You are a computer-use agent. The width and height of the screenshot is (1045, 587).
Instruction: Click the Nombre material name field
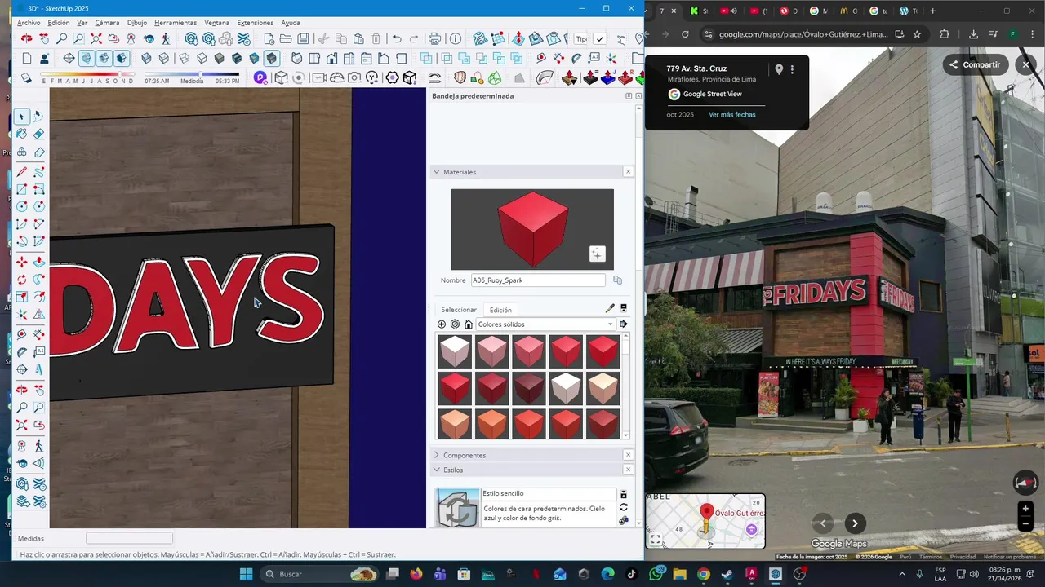pyautogui.click(x=538, y=280)
